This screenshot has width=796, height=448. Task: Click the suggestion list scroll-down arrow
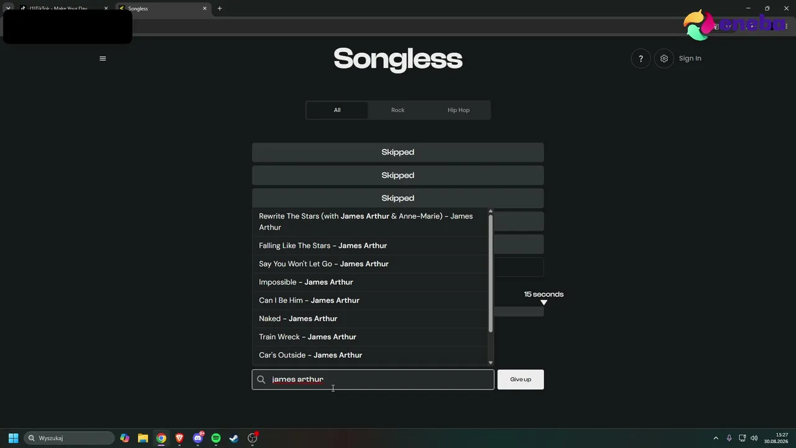(x=491, y=362)
